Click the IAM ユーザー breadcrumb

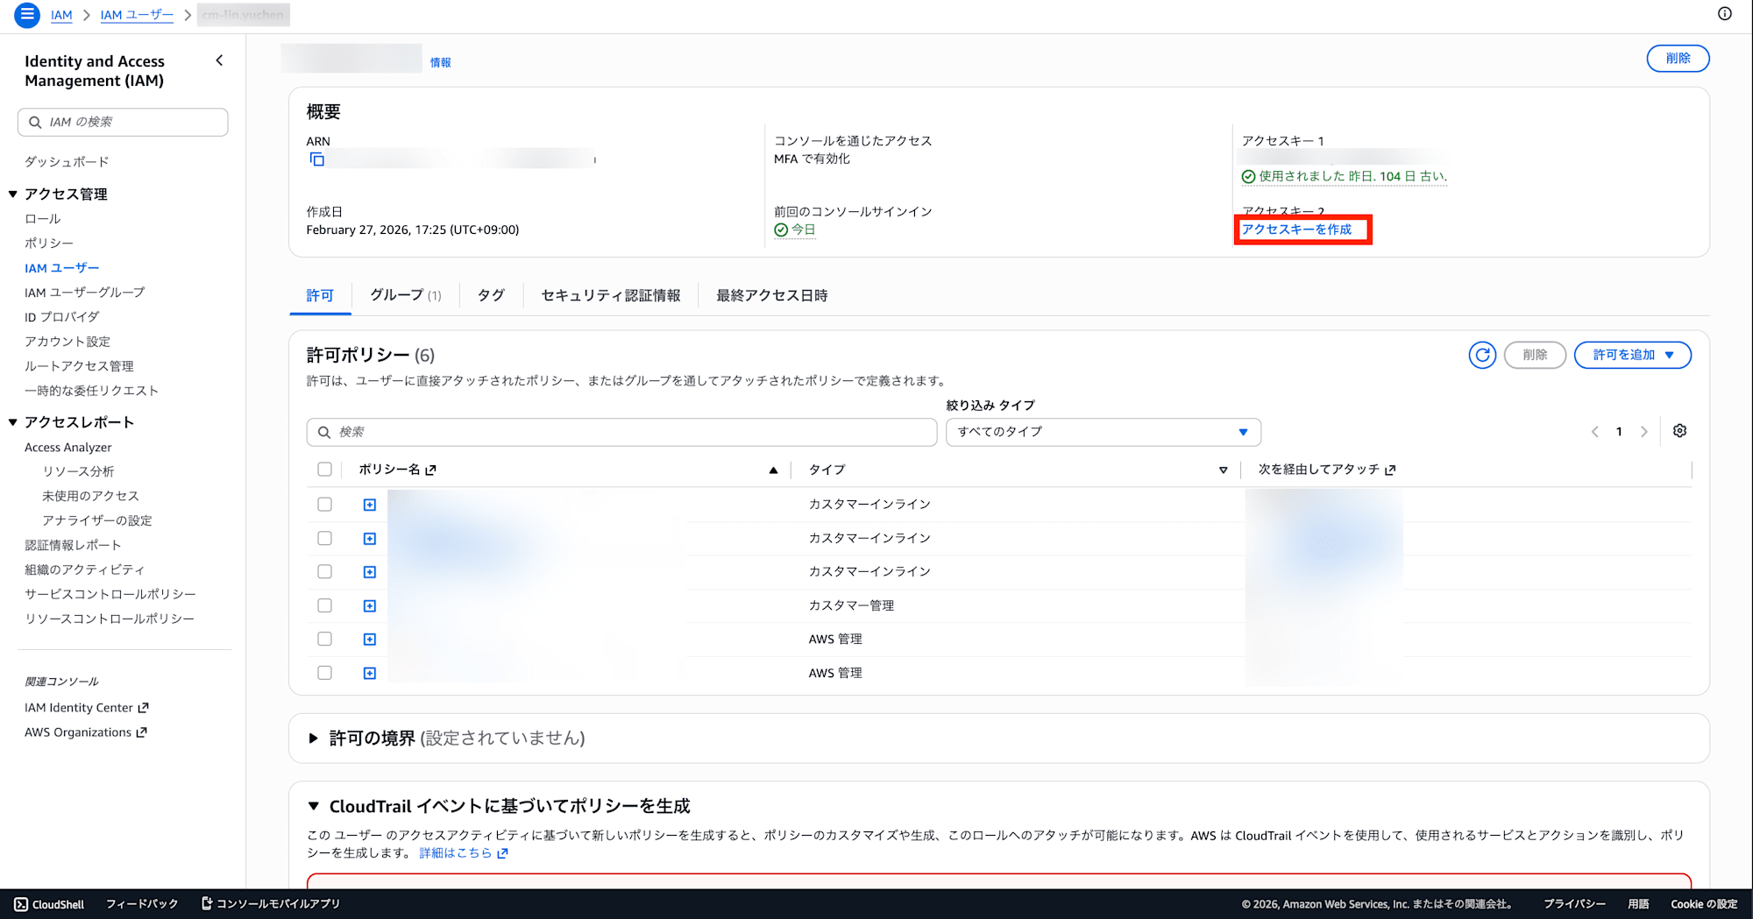pyautogui.click(x=137, y=15)
